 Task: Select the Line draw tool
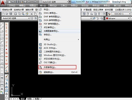pos(2,24)
